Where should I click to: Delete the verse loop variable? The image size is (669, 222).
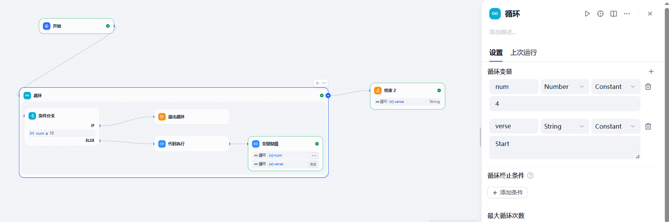(x=648, y=126)
